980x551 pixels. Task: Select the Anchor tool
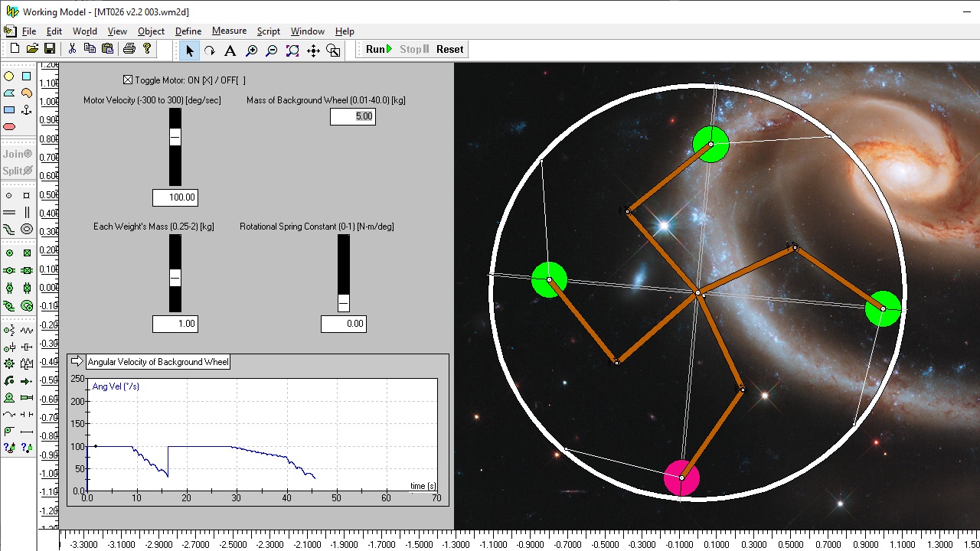(x=27, y=110)
